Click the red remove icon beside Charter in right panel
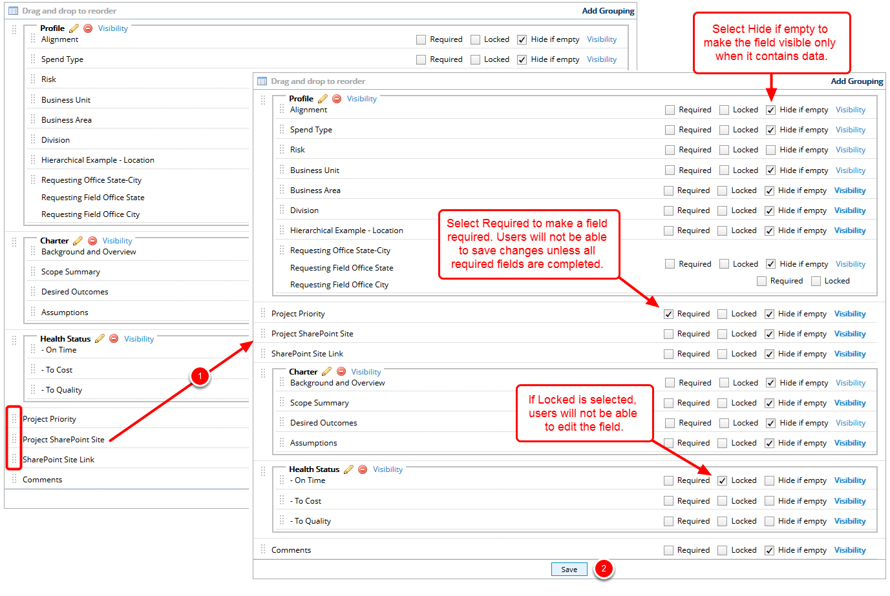 pyautogui.click(x=341, y=371)
